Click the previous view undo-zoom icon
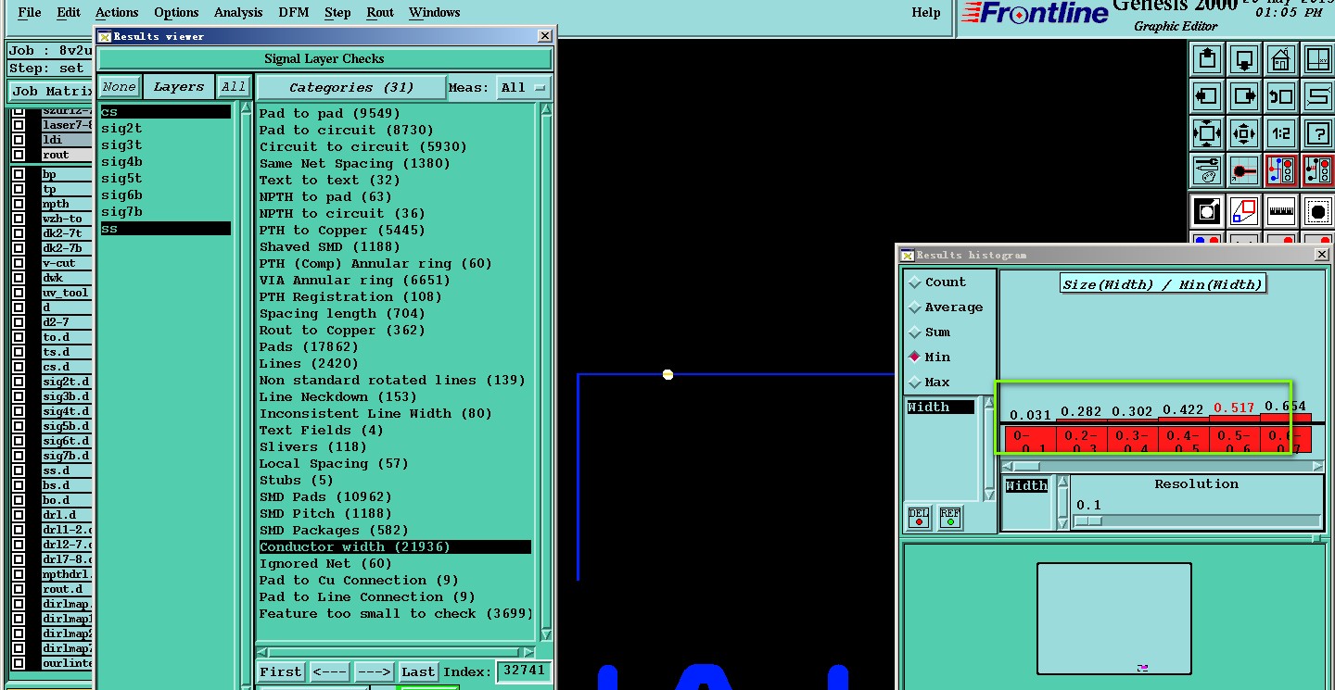The width and height of the screenshot is (1335, 690). (1280, 96)
